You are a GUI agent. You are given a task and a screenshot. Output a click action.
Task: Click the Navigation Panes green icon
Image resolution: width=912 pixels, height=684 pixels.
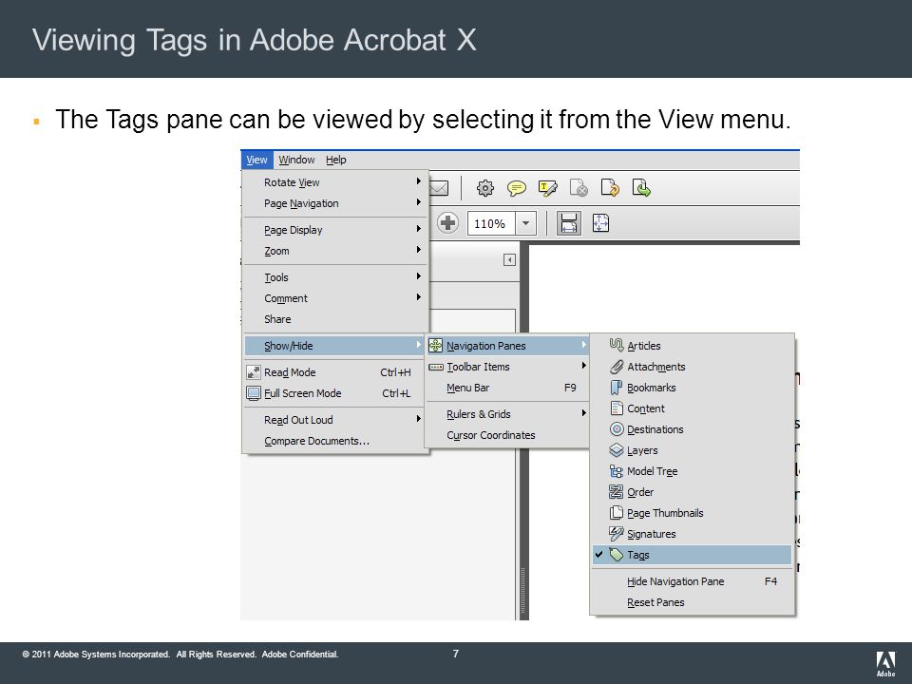tap(436, 346)
